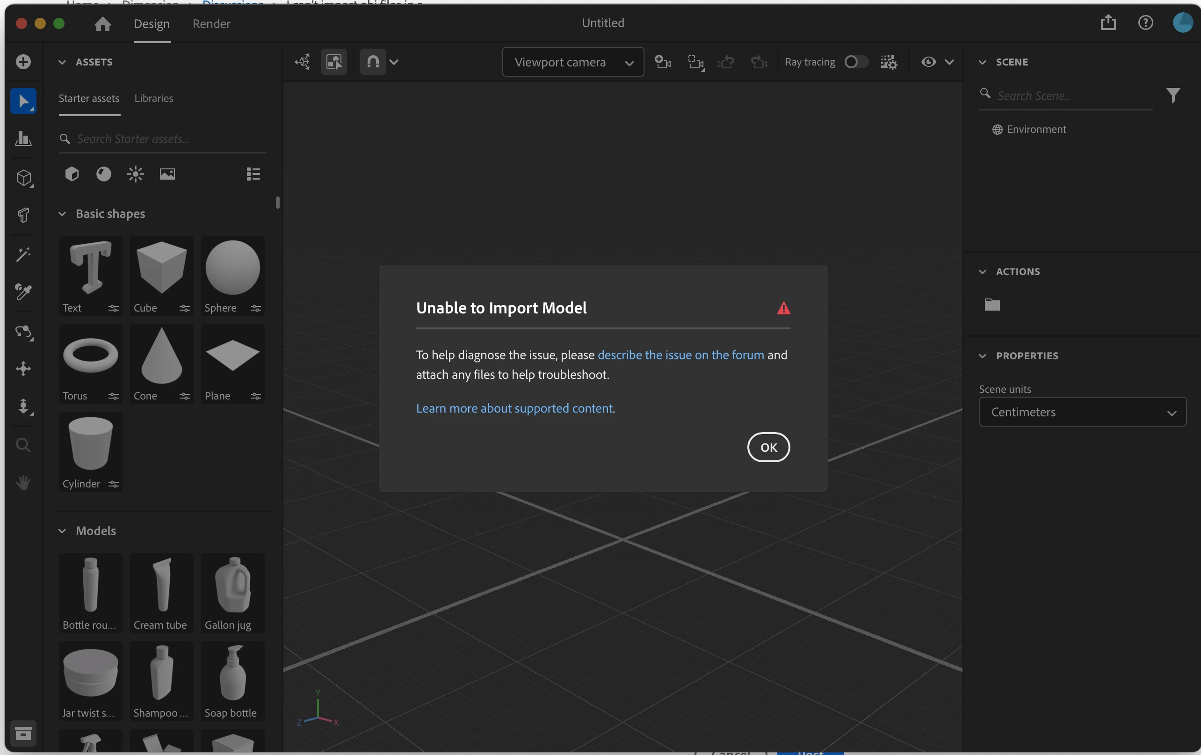The image size is (1201, 755).
Task: Click the render preview settings icon
Action: [x=889, y=62]
